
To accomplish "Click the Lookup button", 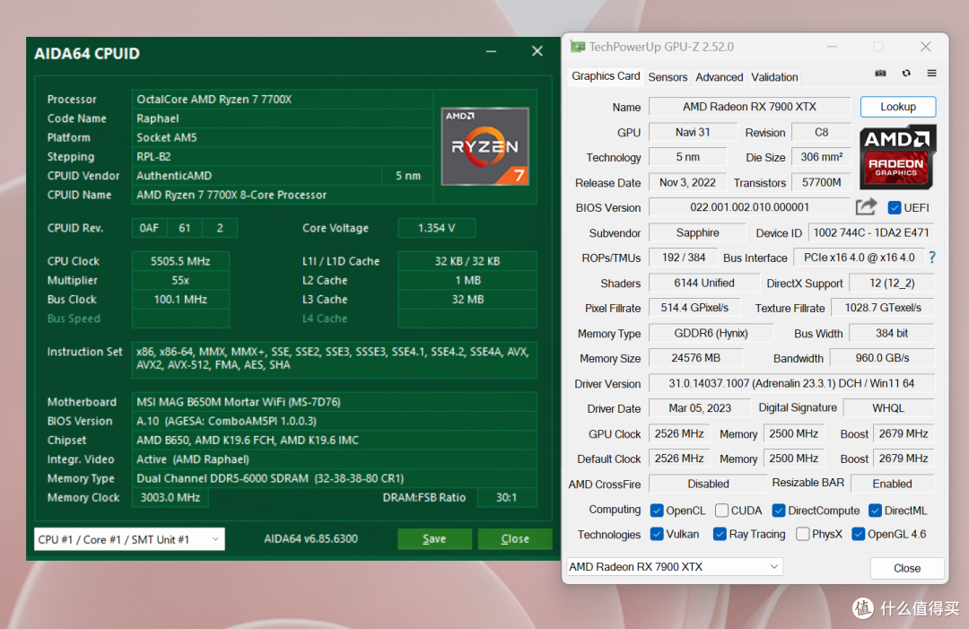I will pyautogui.click(x=898, y=107).
